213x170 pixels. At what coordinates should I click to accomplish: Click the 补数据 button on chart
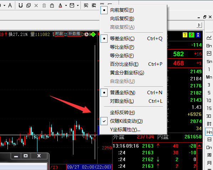click(x=74, y=34)
